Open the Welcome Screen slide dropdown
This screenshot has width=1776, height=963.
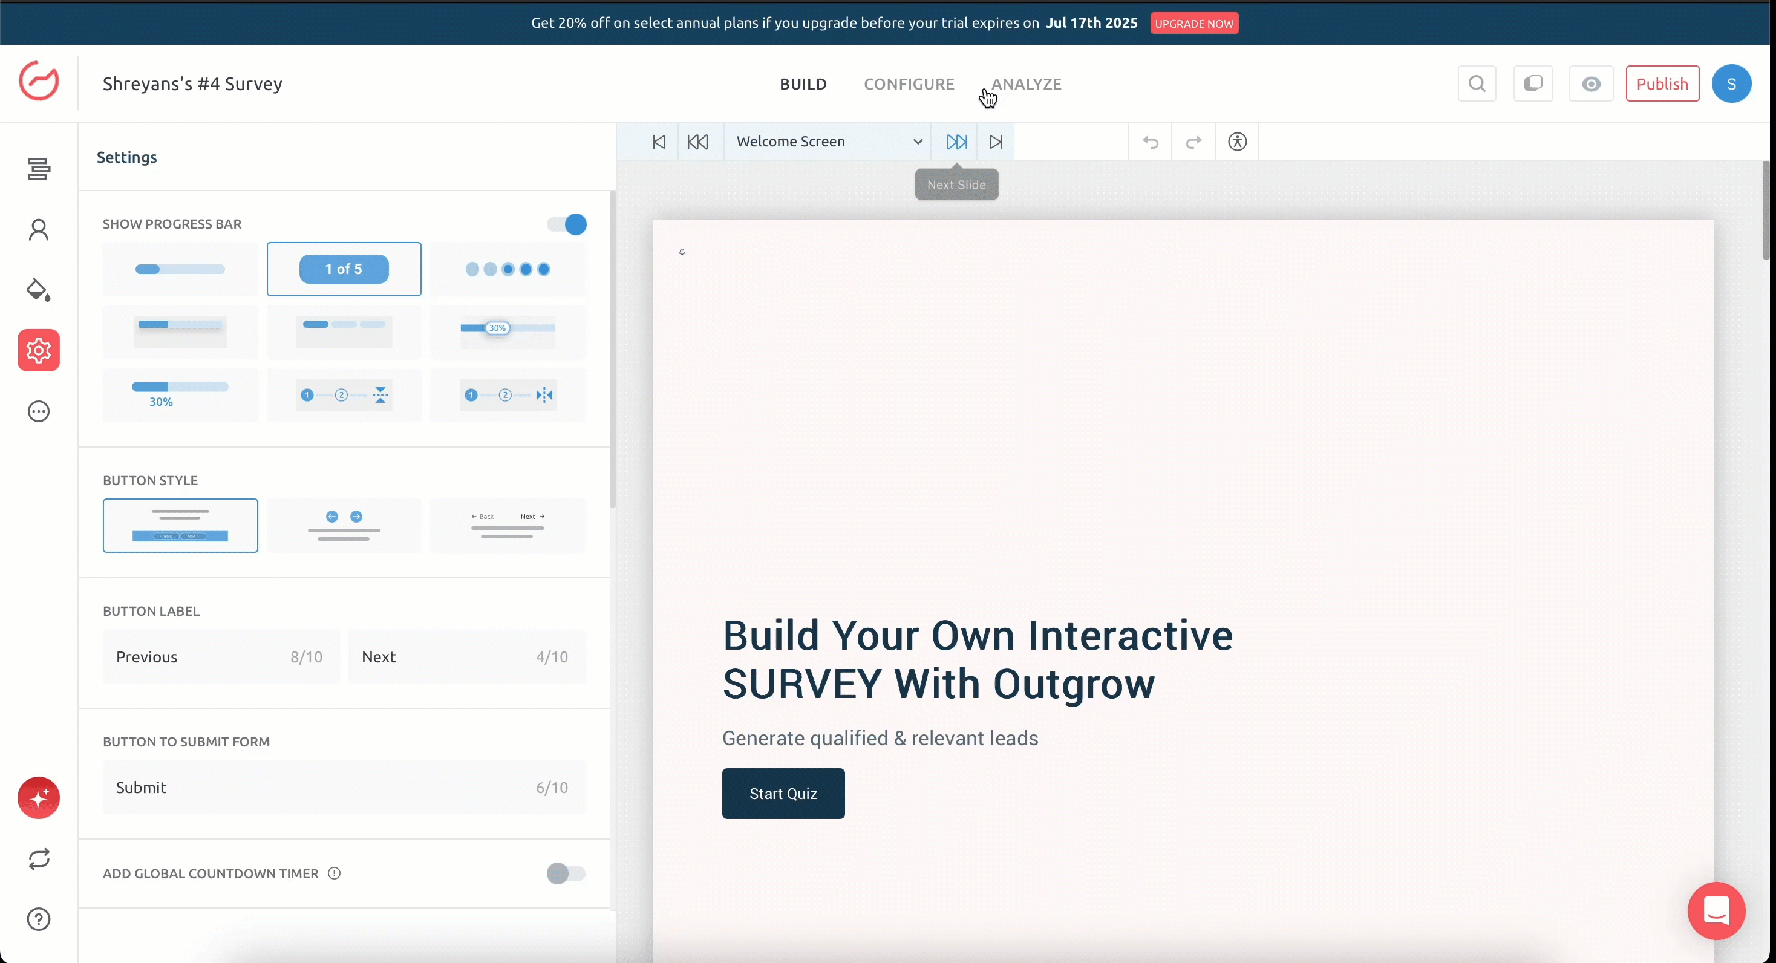pyautogui.click(x=828, y=142)
